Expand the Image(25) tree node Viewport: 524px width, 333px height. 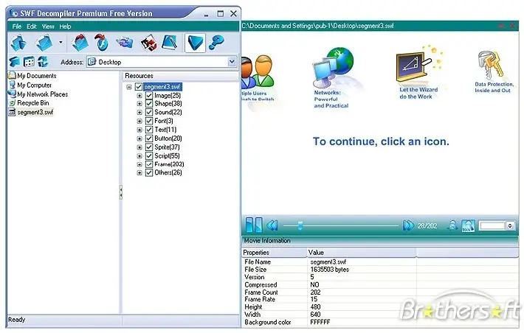point(139,96)
